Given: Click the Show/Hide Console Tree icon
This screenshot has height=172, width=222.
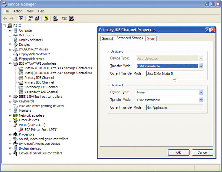Looking at the screenshot, I should pos(21,18).
